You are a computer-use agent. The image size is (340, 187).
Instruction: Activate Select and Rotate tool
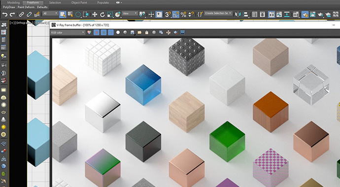click(102, 14)
